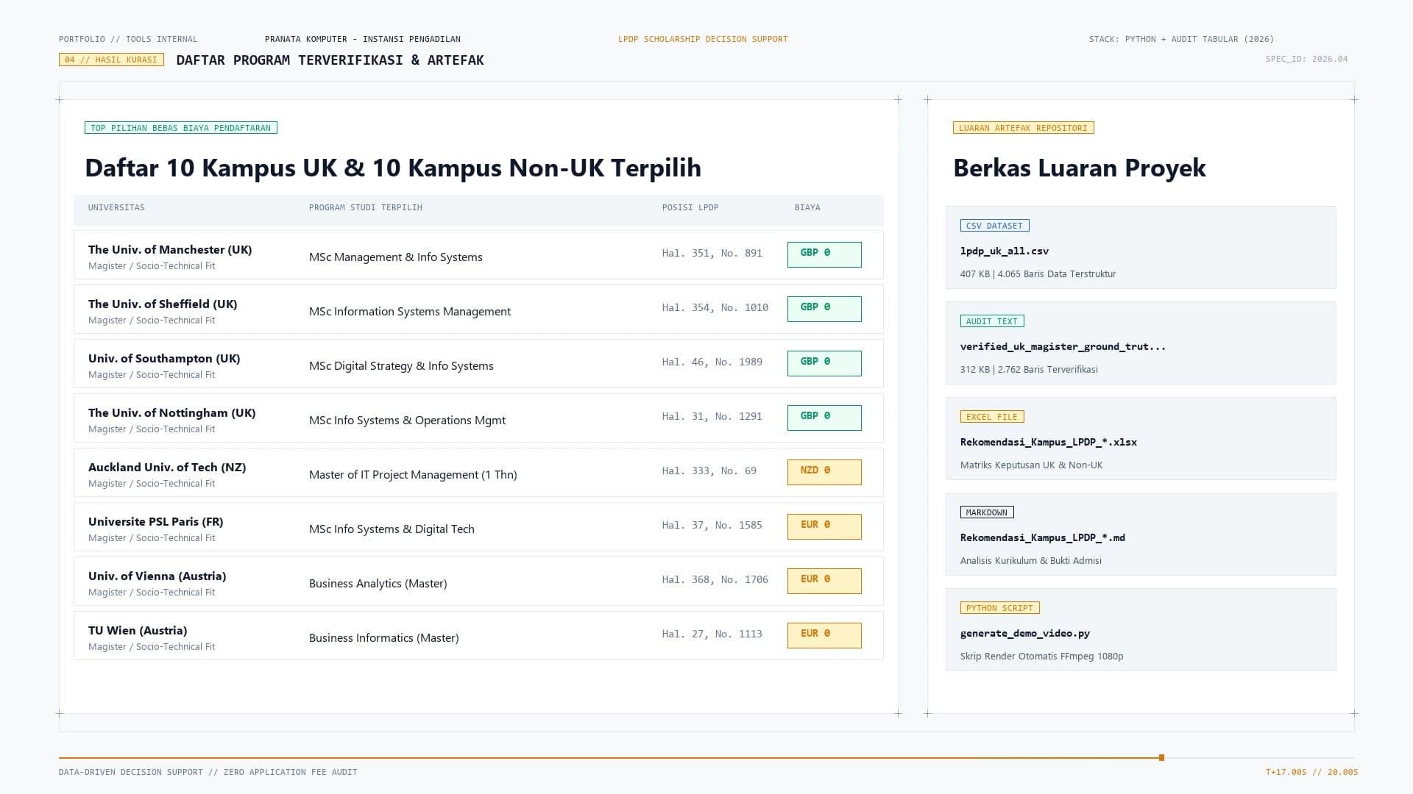Click the BIAYA column header
Screen dimensions: 1413x794
pyautogui.click(x=807, y=207)
